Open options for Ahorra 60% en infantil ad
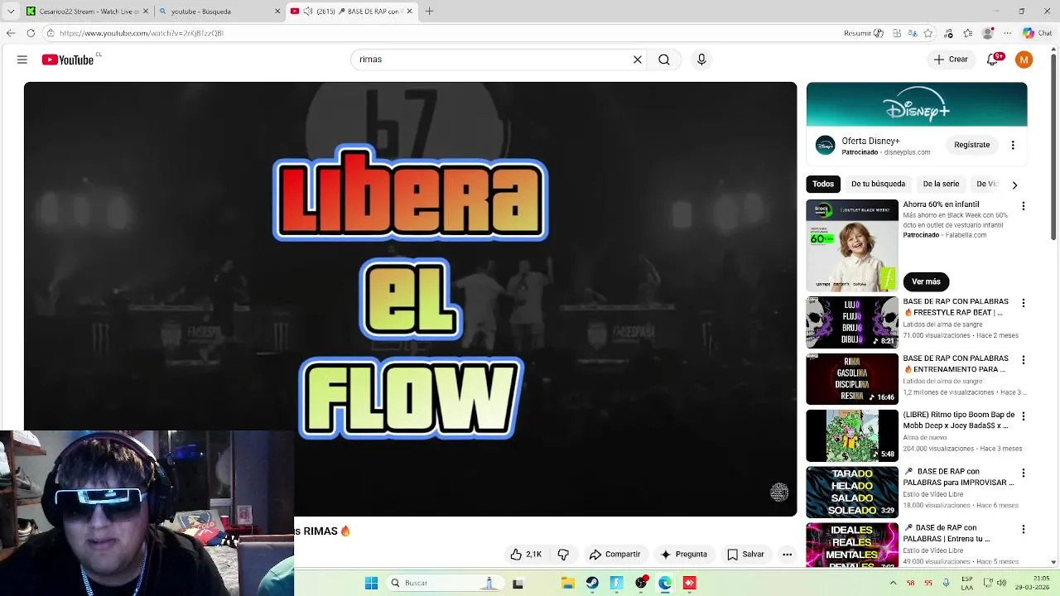The height and width of the screenshot is (596, 1060). click(1023, 205)
